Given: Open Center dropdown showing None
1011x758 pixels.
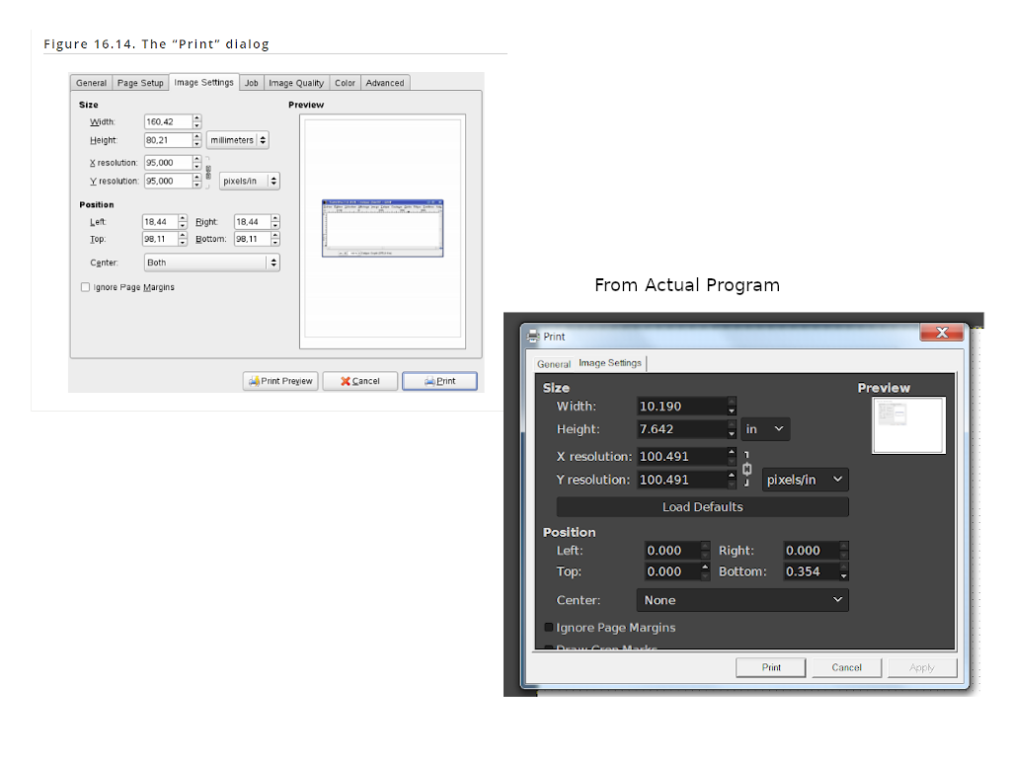Looking at the screenshot, I should [x=742, y=600].
